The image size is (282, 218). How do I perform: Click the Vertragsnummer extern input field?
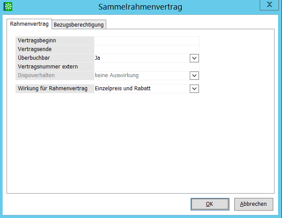point(146,67)
